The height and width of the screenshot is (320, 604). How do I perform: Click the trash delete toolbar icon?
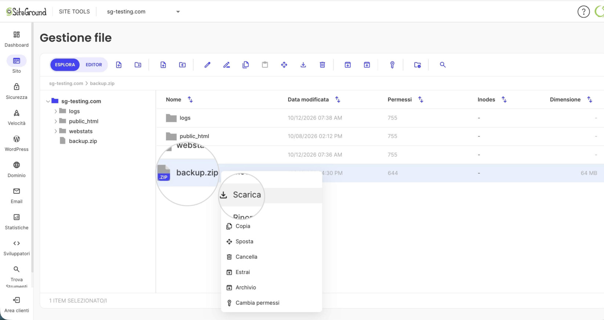pyautogui.click(x=322, y=65)
